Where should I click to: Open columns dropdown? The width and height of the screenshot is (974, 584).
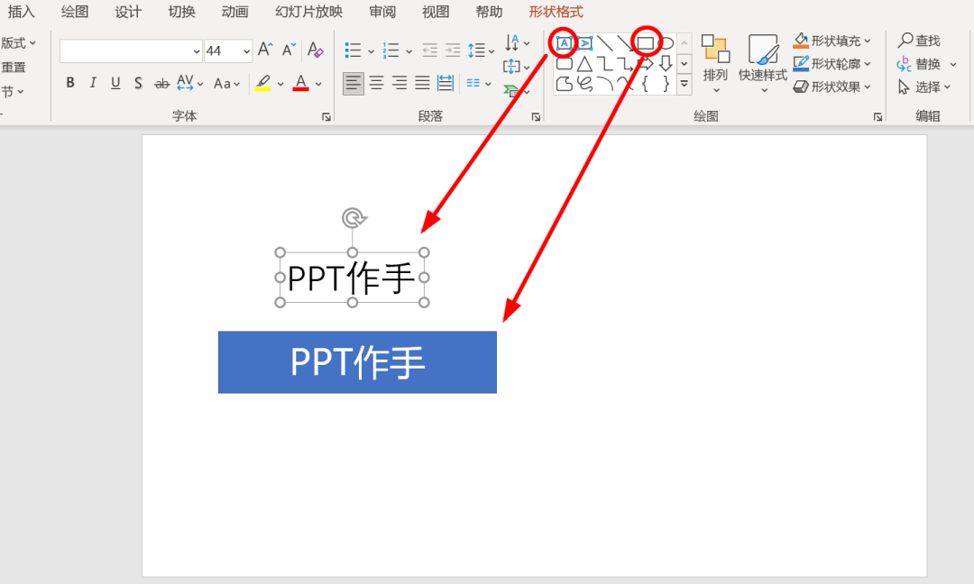[x=479, y=83]
